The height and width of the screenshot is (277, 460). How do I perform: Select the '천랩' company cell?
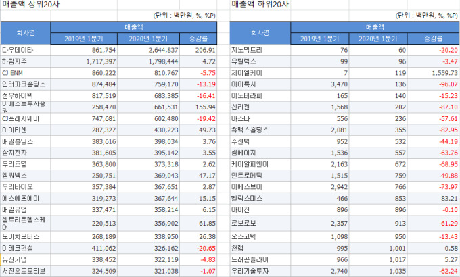pyautogui.click(x=260, y=248)
